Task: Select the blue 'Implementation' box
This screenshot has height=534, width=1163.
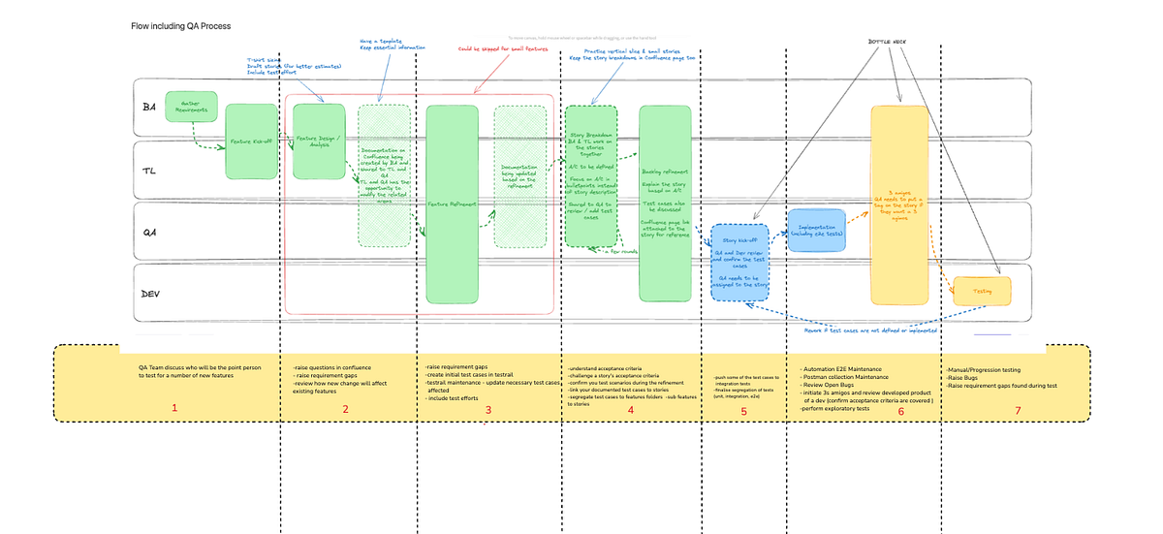Action: pyautogui.click(x=819, y=231)
